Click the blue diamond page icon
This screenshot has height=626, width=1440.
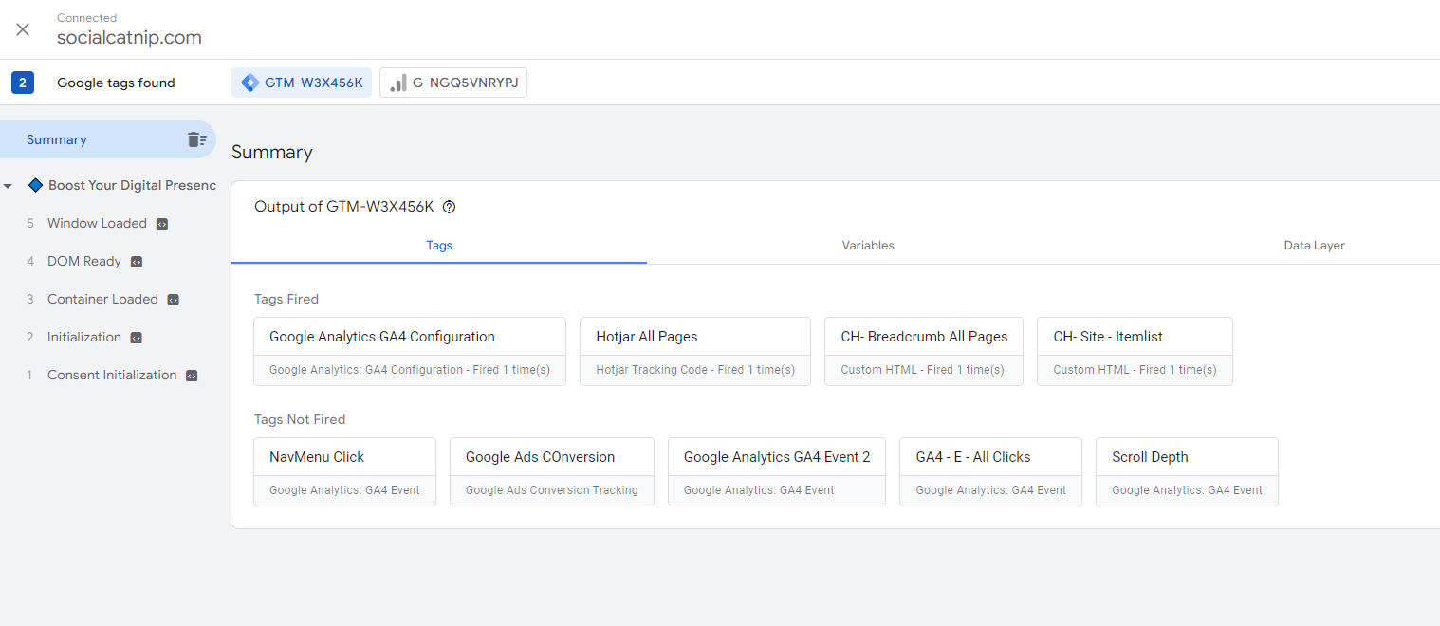point(36,185)
